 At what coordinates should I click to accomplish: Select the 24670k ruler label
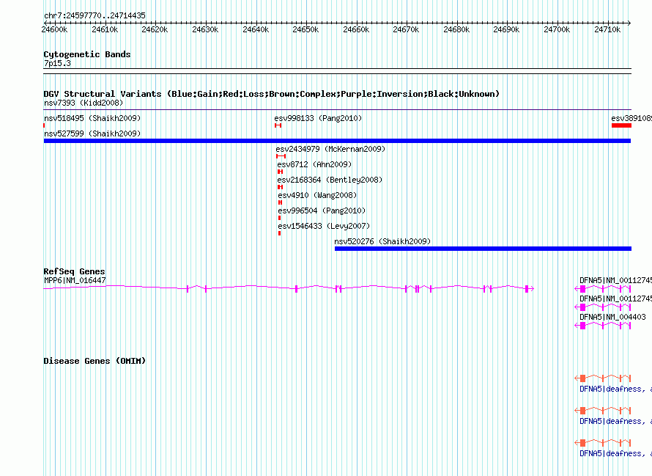point(406,29)
